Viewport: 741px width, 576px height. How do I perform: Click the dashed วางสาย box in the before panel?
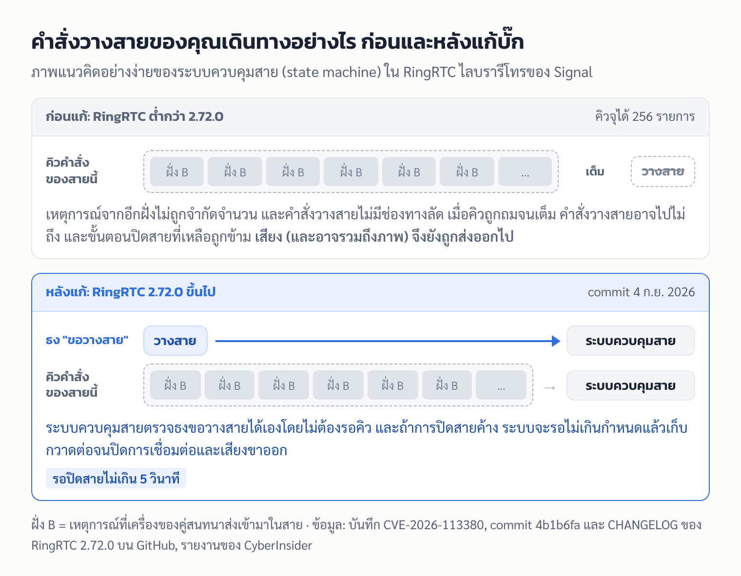click(x=663, y=172)
